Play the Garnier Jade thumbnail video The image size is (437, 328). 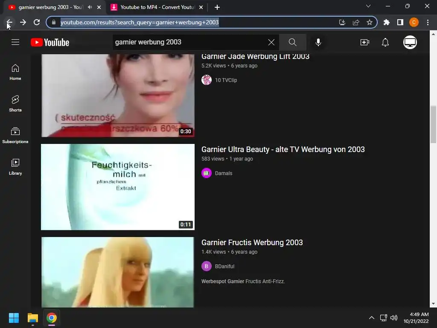click(x=118, y=96)
